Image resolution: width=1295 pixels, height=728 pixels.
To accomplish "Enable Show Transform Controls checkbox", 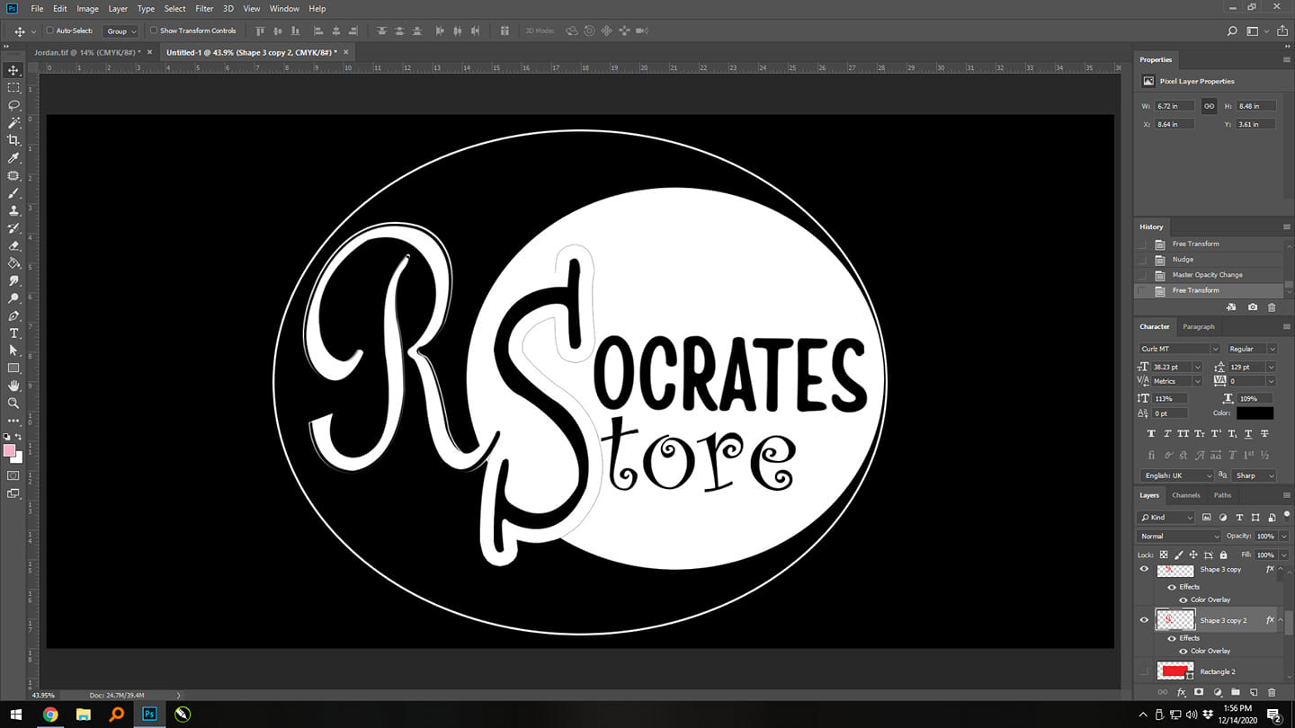I will [154, 31].
